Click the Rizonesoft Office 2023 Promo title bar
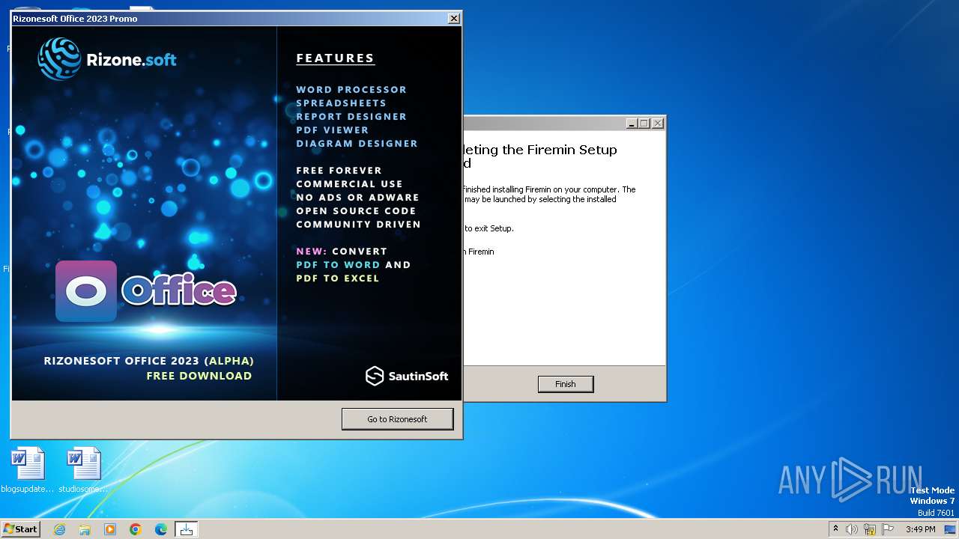The width and height of the screenshot is (959, 539). (229, 18)
